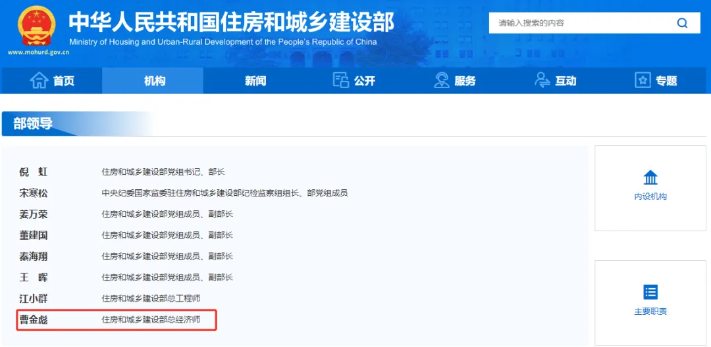Image resolution: width=711 pixels, height=347 pixels.
Task: Open leader profile 王晖
Action: pyautogui.click(x=33, y=277)
